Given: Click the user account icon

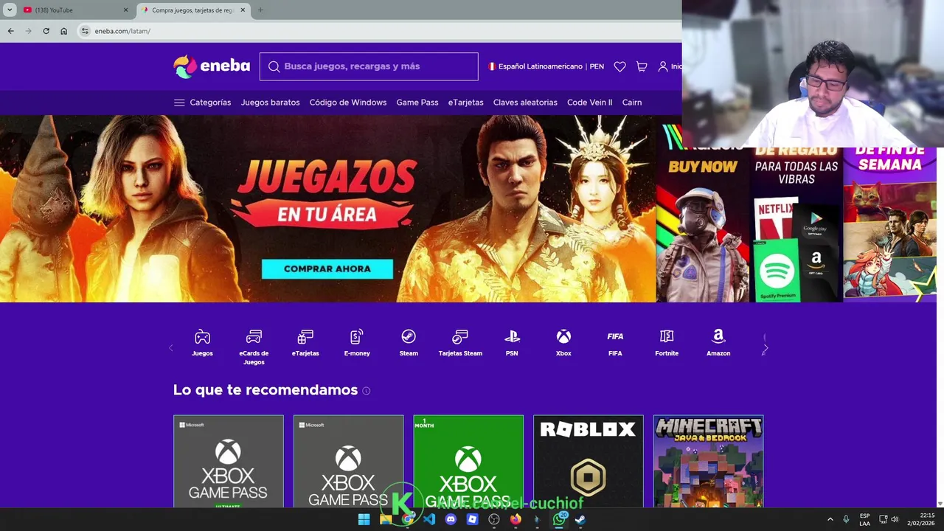Looking at the screenshot, I should point(663,66).
